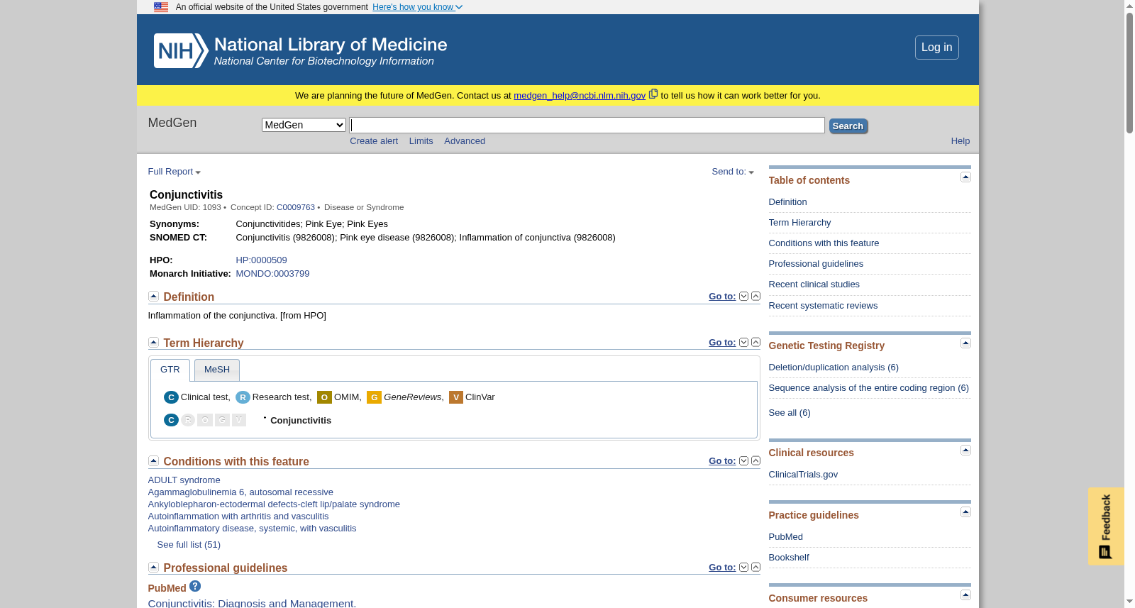This screenshot has height=608, width=1135.
Task: Open medgen_help@ncbi.nlm.nih.gov email link
Action: point(580,96)
